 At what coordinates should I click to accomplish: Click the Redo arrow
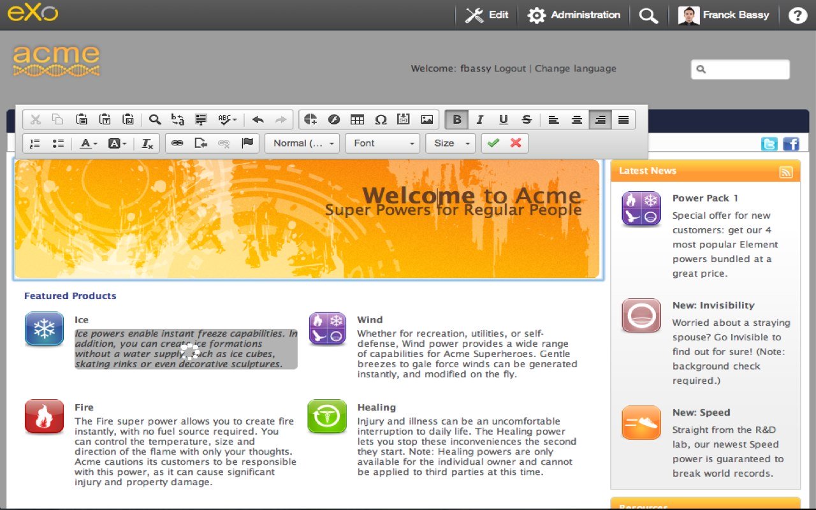pos(280,119)
